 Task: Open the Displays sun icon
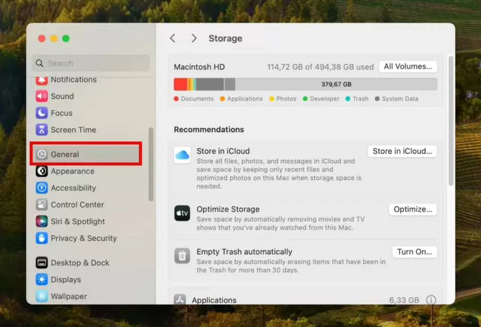42,280
